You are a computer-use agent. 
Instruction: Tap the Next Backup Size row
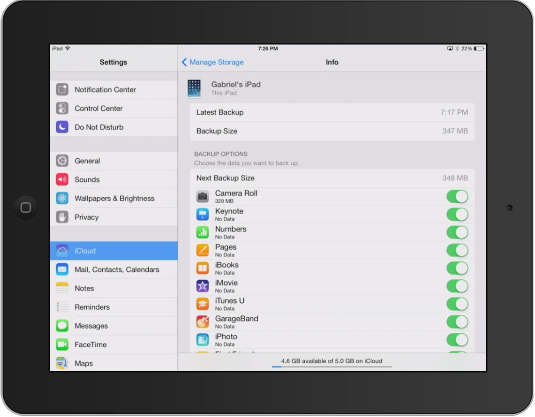(x=332, y=178)
